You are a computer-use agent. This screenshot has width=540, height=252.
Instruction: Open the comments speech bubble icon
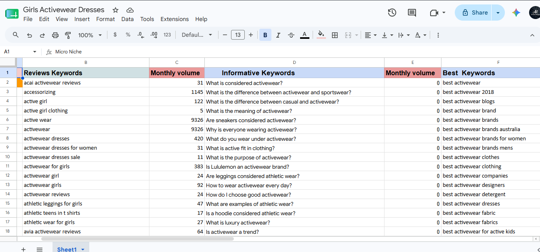[x=412, y=13]
